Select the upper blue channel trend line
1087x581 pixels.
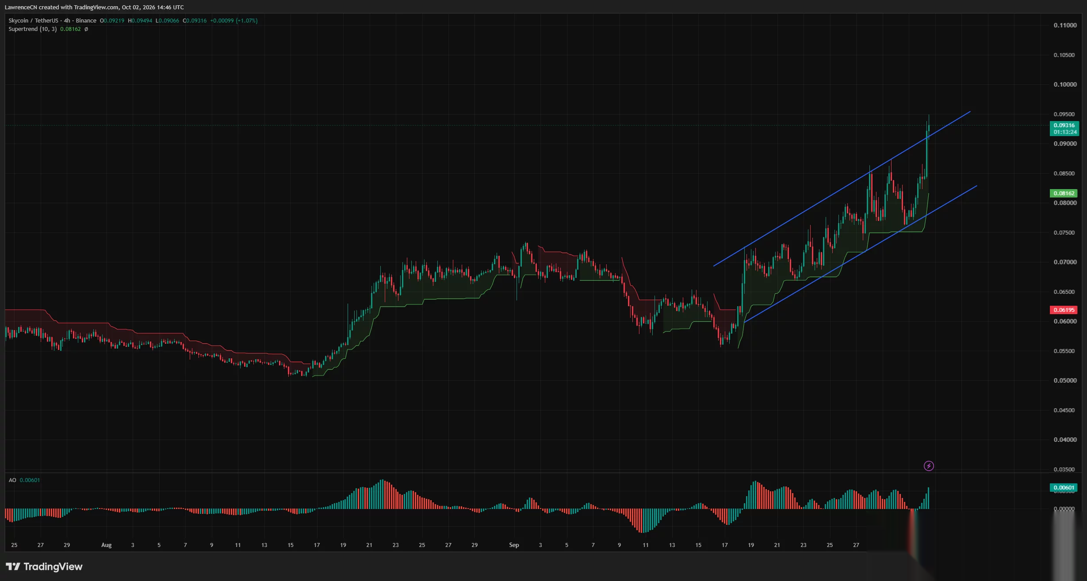click(842, 189)
